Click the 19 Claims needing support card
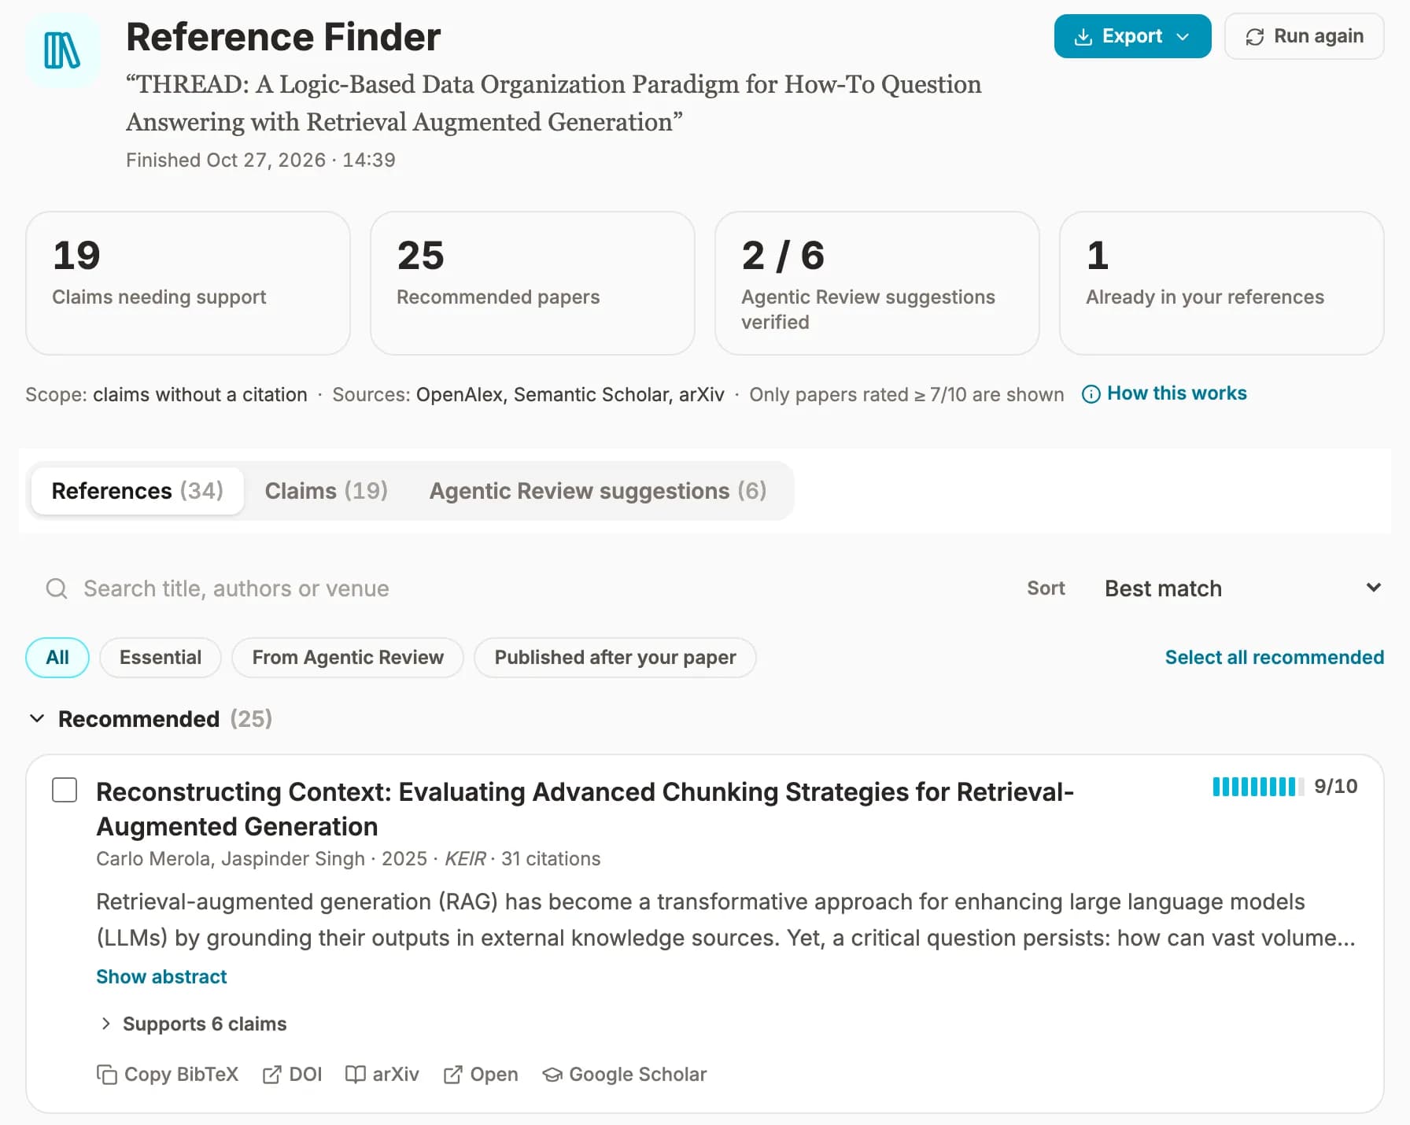The width and height of the screenshot is (1410, 1125). point(188,283)
